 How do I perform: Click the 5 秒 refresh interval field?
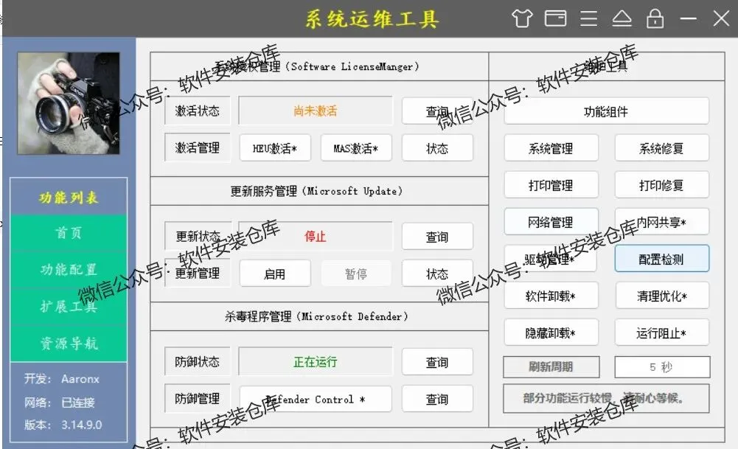pyautogui.click(x=662, y=367)
